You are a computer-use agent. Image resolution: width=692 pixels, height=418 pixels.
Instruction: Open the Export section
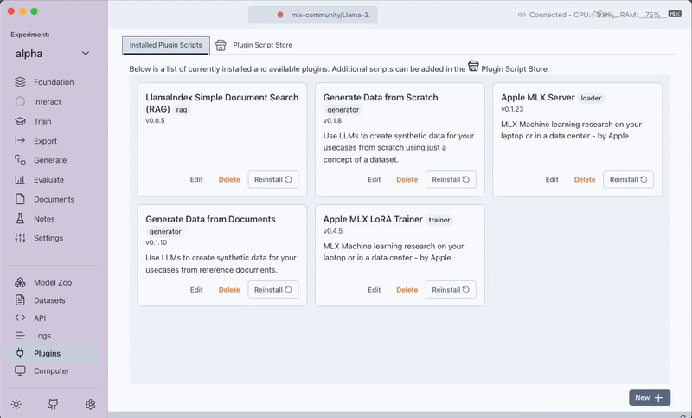pos(45,141)
